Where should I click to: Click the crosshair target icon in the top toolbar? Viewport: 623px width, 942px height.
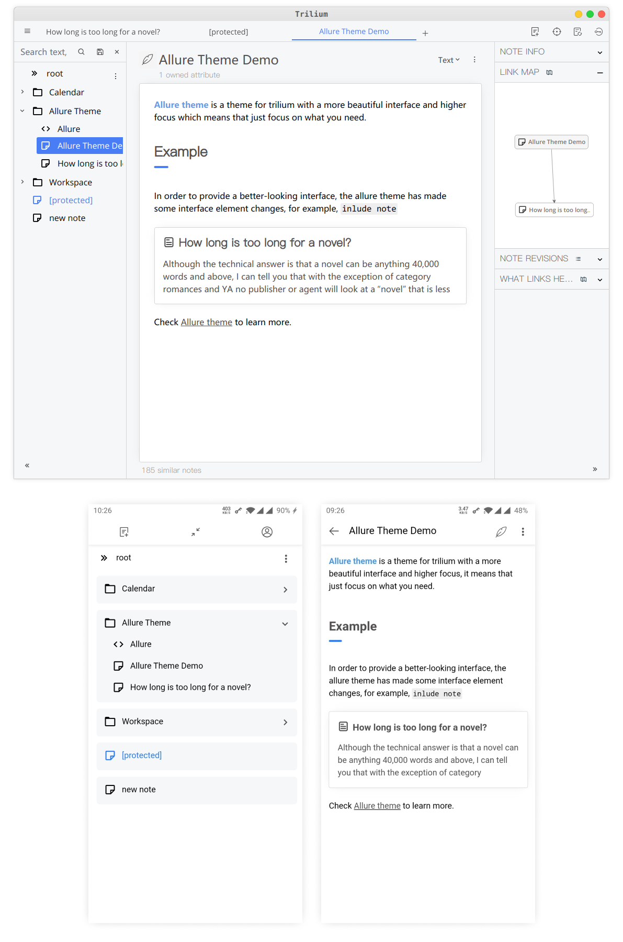pyautogui.click(x=557, y=32)
